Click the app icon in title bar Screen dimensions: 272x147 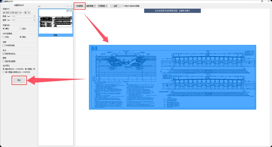2,1
